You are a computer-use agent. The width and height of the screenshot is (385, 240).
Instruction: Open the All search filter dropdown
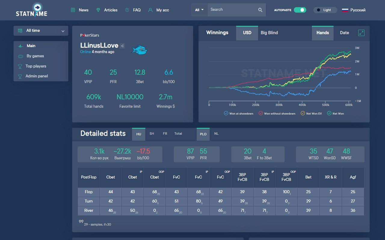click(x=199, y=10)
